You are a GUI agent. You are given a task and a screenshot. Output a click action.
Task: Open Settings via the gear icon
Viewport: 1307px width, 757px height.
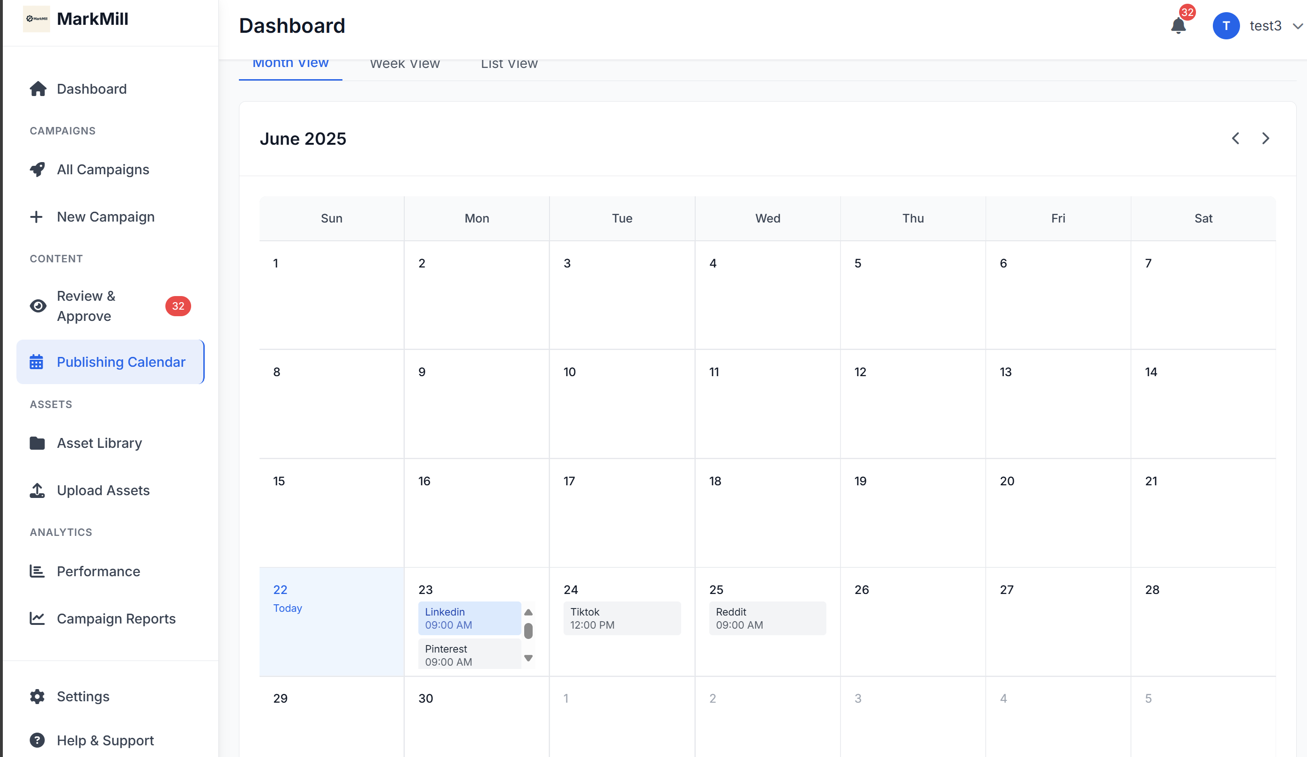(x=37, y=696)
